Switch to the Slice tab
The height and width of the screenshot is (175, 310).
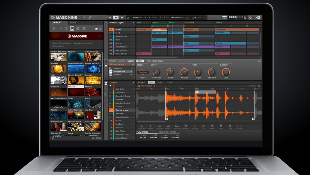(x=160, y=82)
